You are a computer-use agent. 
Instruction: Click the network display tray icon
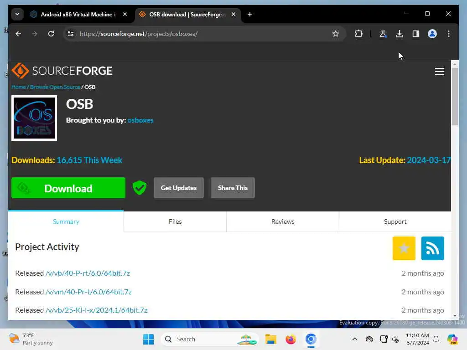pos(384,339)
